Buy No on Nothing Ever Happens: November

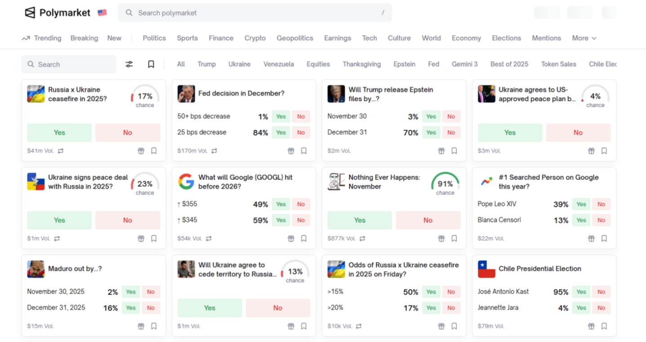pyautogui.click(x=428, y=220)
